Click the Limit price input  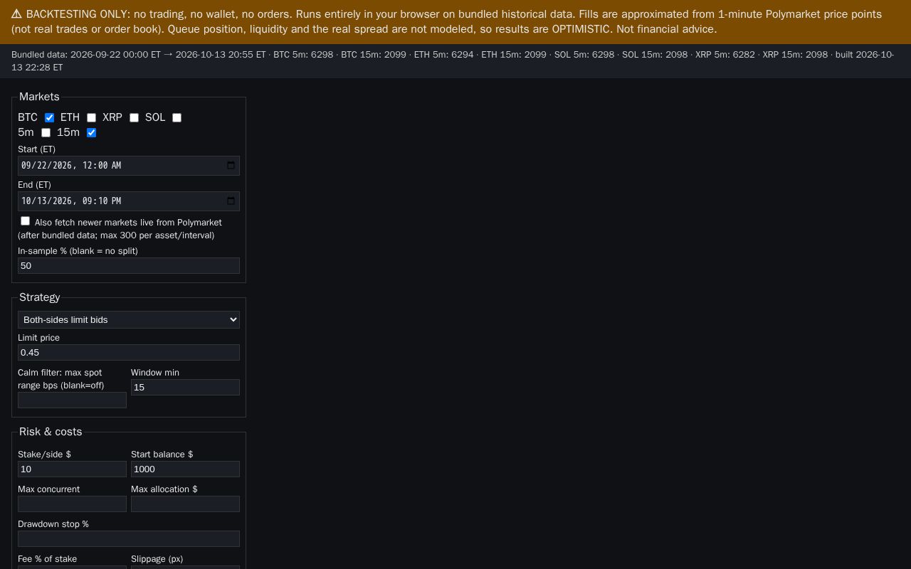click(129, 352)
